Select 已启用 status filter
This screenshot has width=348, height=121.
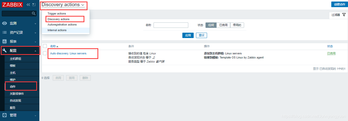click(x=223, y=25)
